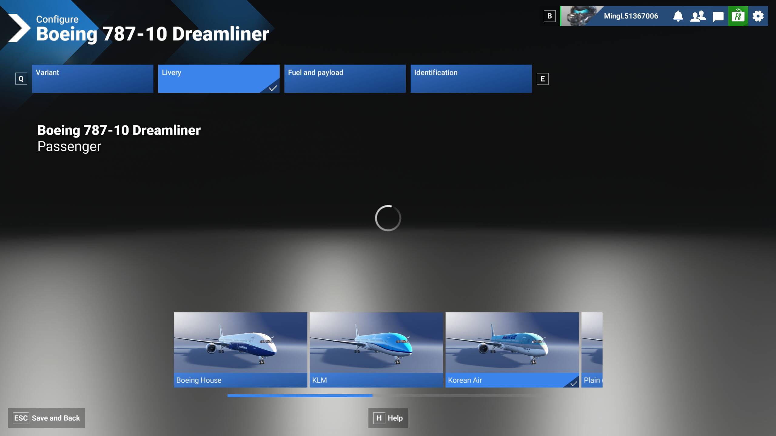Choose the KLM livery thumbnail
The height and width of the screenshot is (436, 776).
click(376, 349)
